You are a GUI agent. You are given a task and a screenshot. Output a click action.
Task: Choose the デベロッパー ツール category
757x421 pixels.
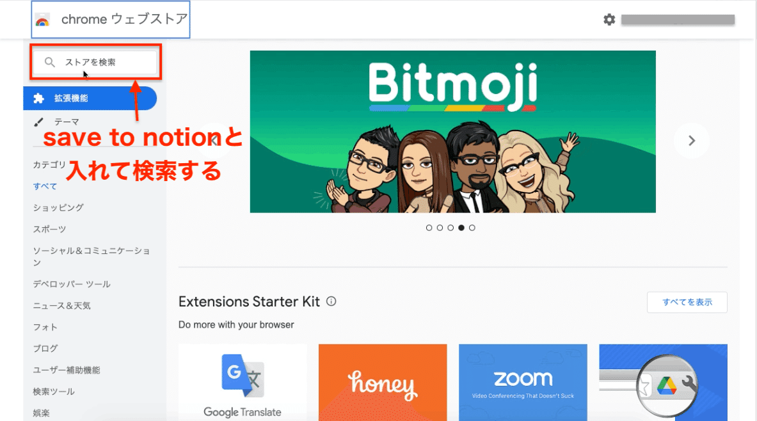(x=72, y=284)
